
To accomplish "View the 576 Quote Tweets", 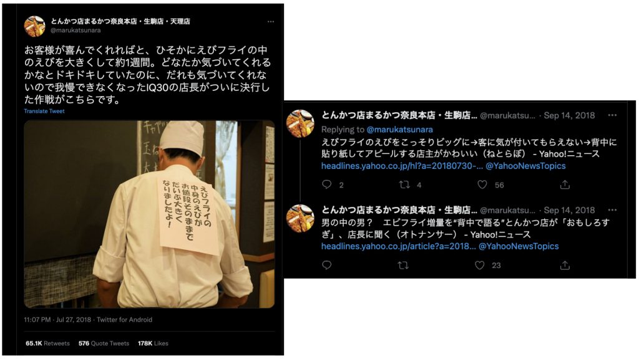I will 104,343.
